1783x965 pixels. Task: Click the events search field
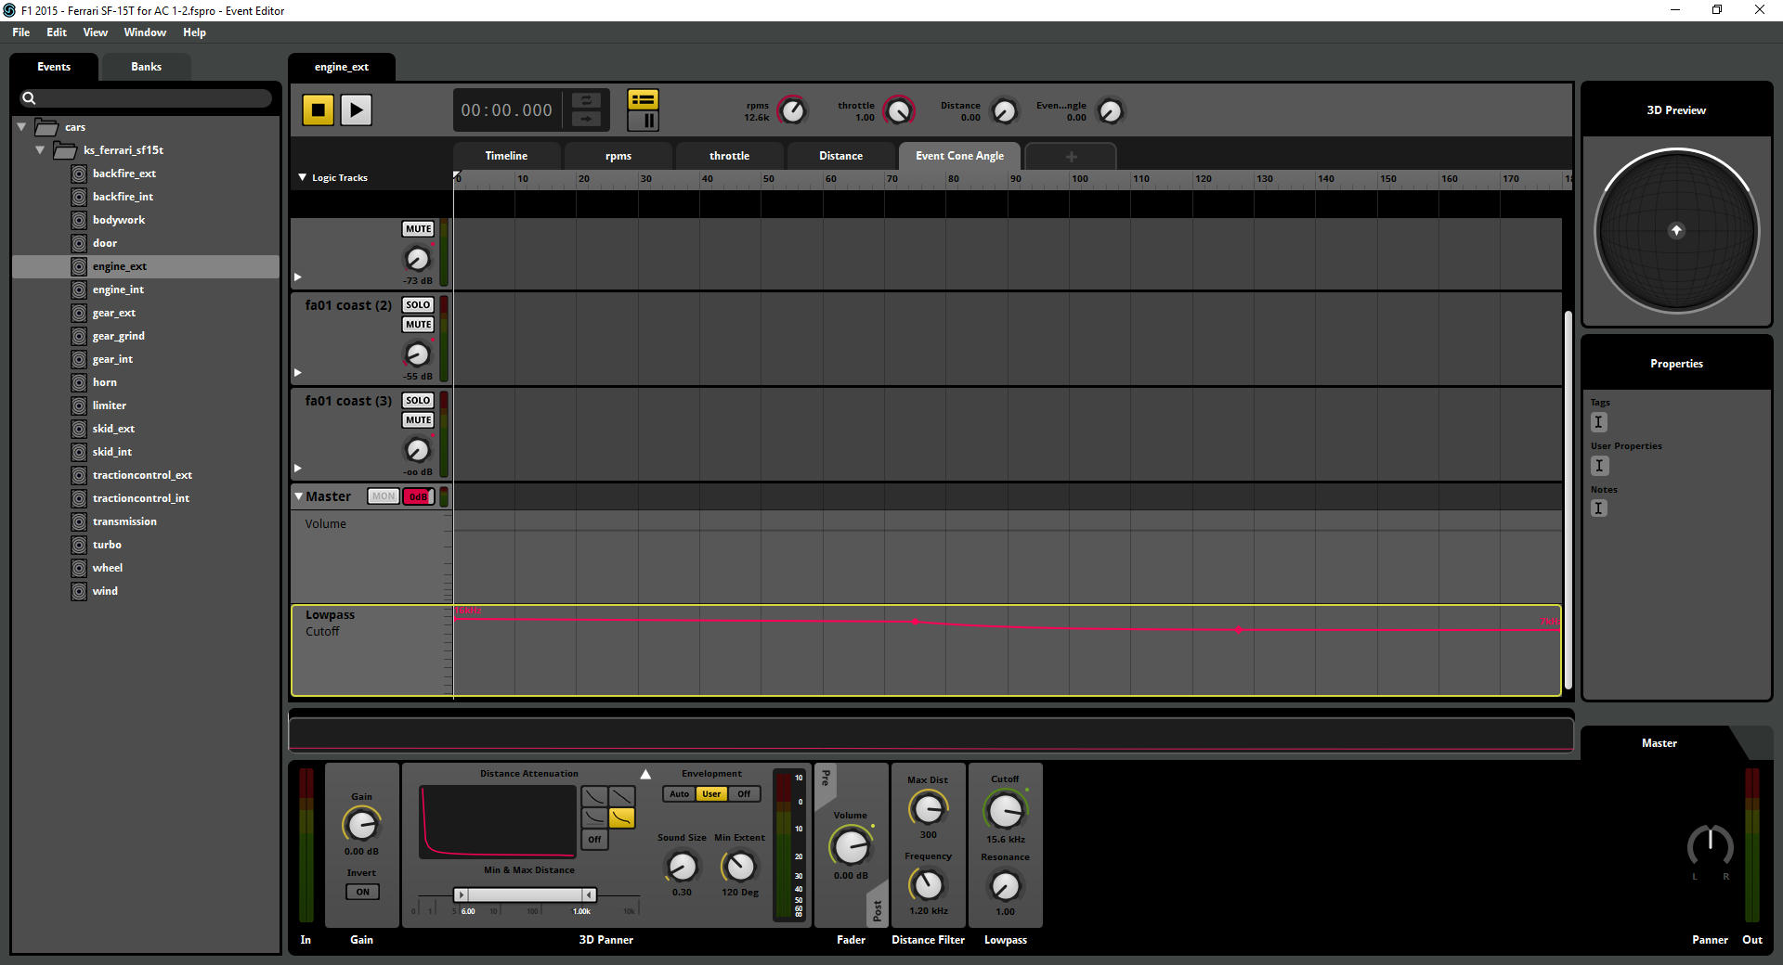click(145, 98)
